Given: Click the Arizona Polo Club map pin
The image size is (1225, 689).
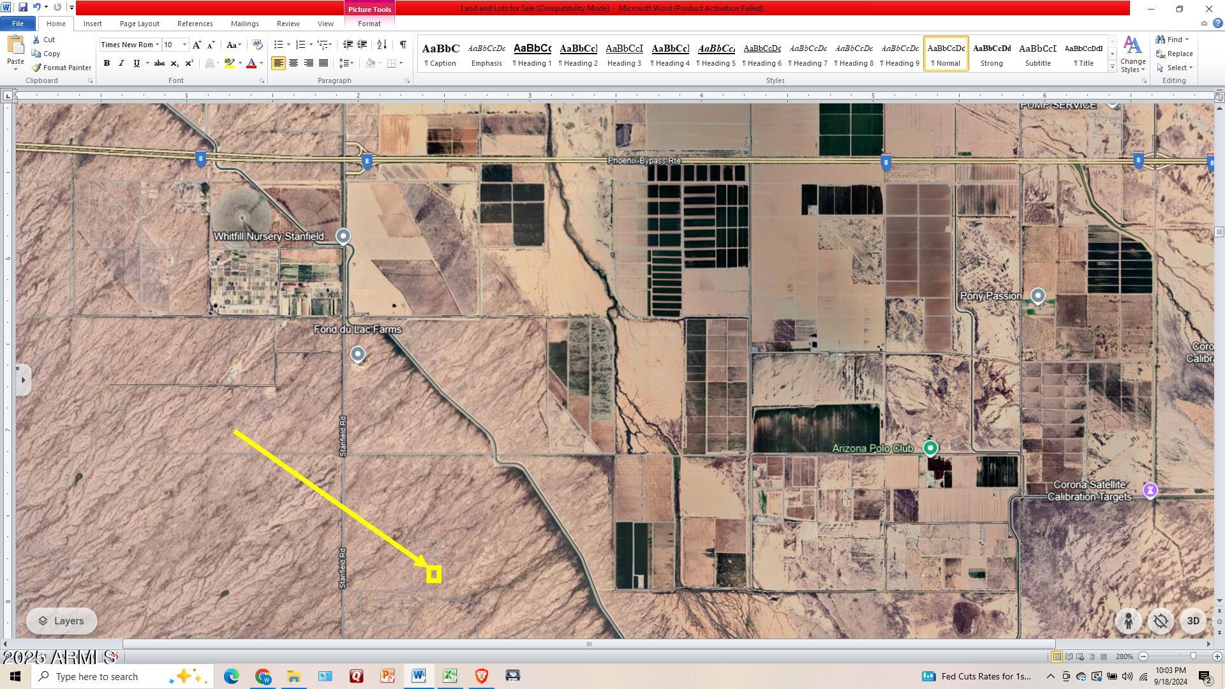Looking at the screenshot, I should [x=930, y=448].
